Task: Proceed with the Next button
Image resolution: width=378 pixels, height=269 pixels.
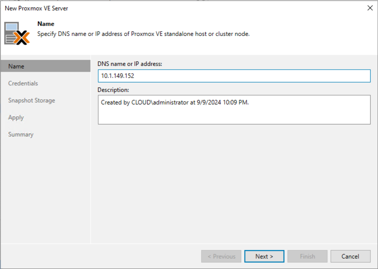Action: pyautogui.click(x=264, y=256)
